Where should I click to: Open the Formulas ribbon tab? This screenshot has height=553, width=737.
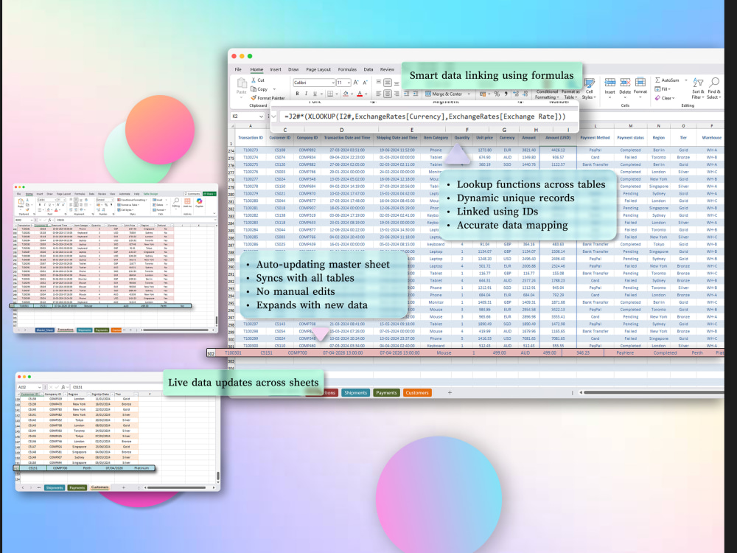point(347,69)
